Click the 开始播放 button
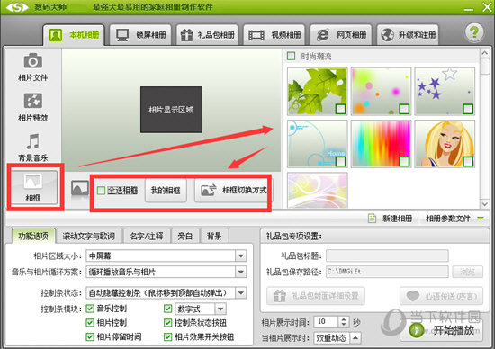The image size is (495, 349). point(442,330)
